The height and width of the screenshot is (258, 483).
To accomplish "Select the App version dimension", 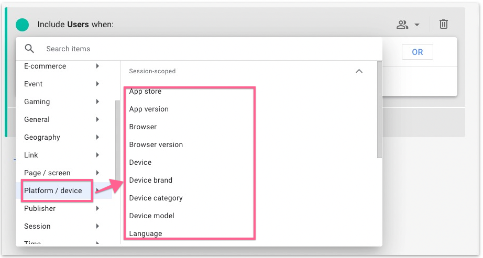I will point(149,109).
